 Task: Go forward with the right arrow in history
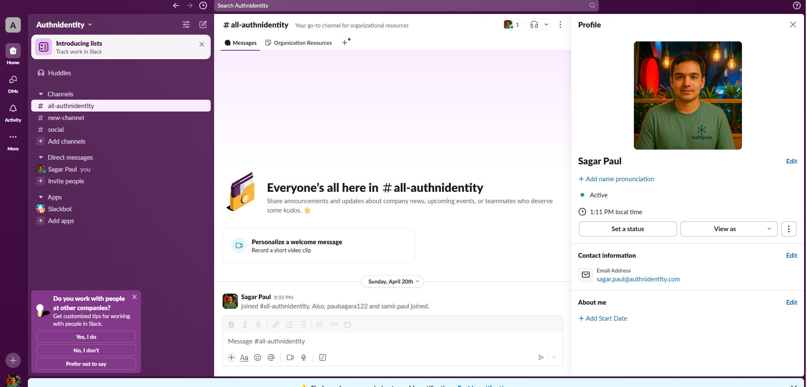coord(190,5)
